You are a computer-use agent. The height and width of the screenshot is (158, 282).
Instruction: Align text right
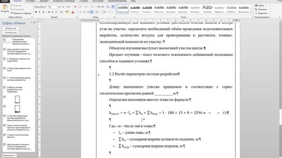coord(88,12)
